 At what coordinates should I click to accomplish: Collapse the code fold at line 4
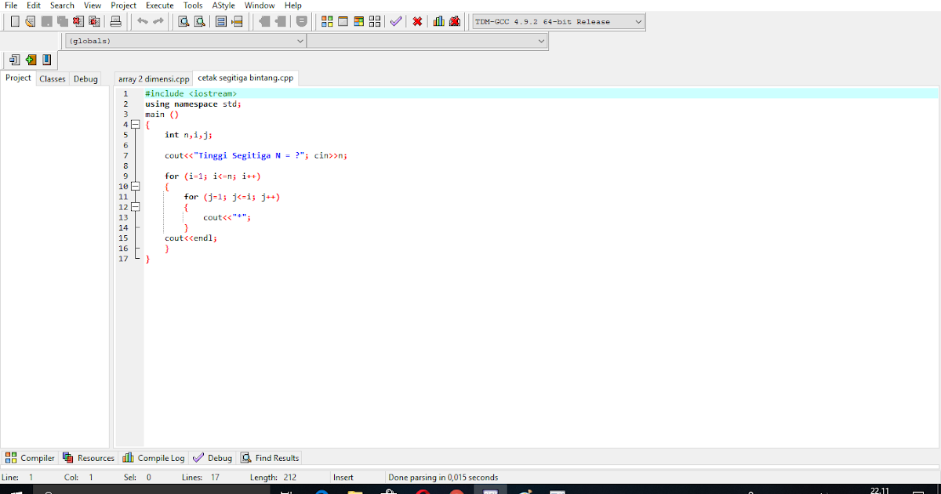[135, 124]
